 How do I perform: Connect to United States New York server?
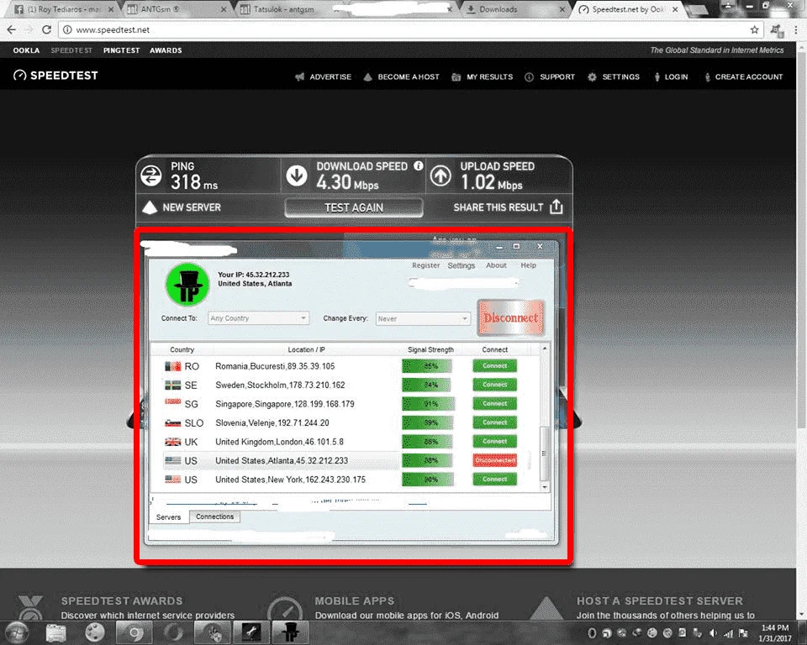494,479
